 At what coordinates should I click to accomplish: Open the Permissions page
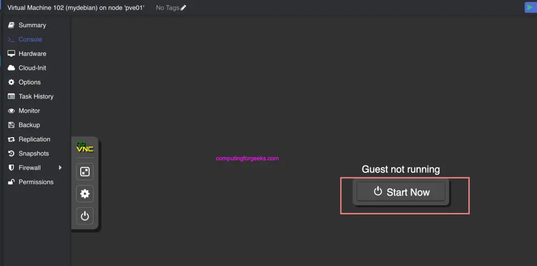coord(36,182)
